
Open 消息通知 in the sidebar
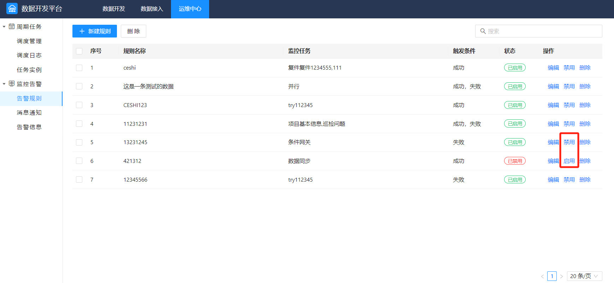pos(29,113)
